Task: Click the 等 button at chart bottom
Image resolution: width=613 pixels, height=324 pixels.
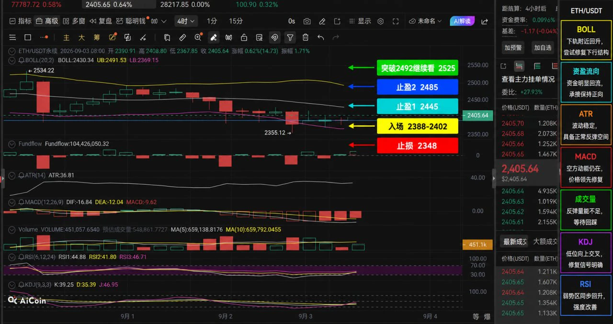Action: tap(475, 316)
